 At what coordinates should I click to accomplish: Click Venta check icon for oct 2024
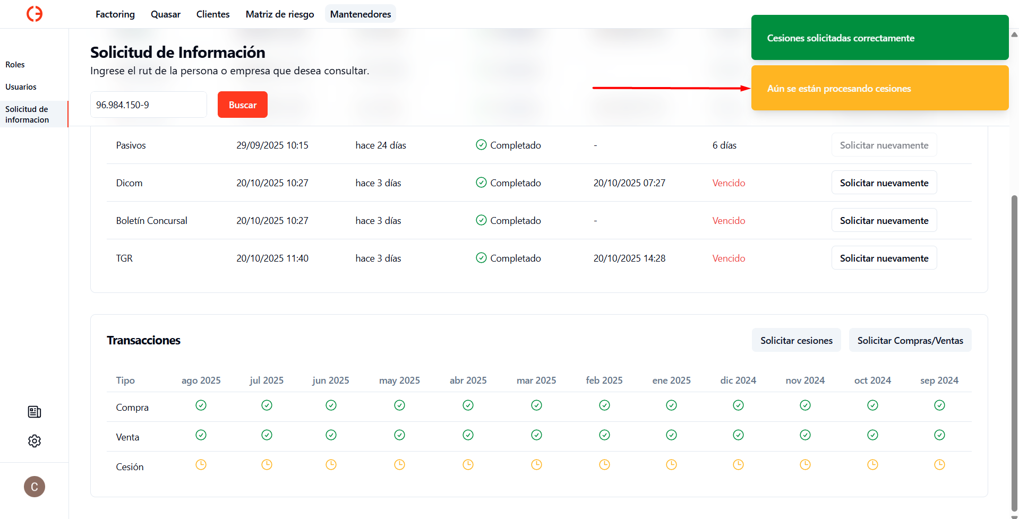tap(872, 435)
